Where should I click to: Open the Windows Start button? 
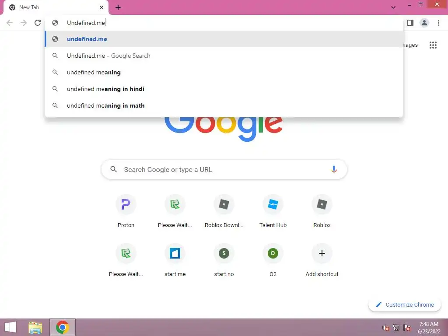pyautogui.click(x=10, y=327)
